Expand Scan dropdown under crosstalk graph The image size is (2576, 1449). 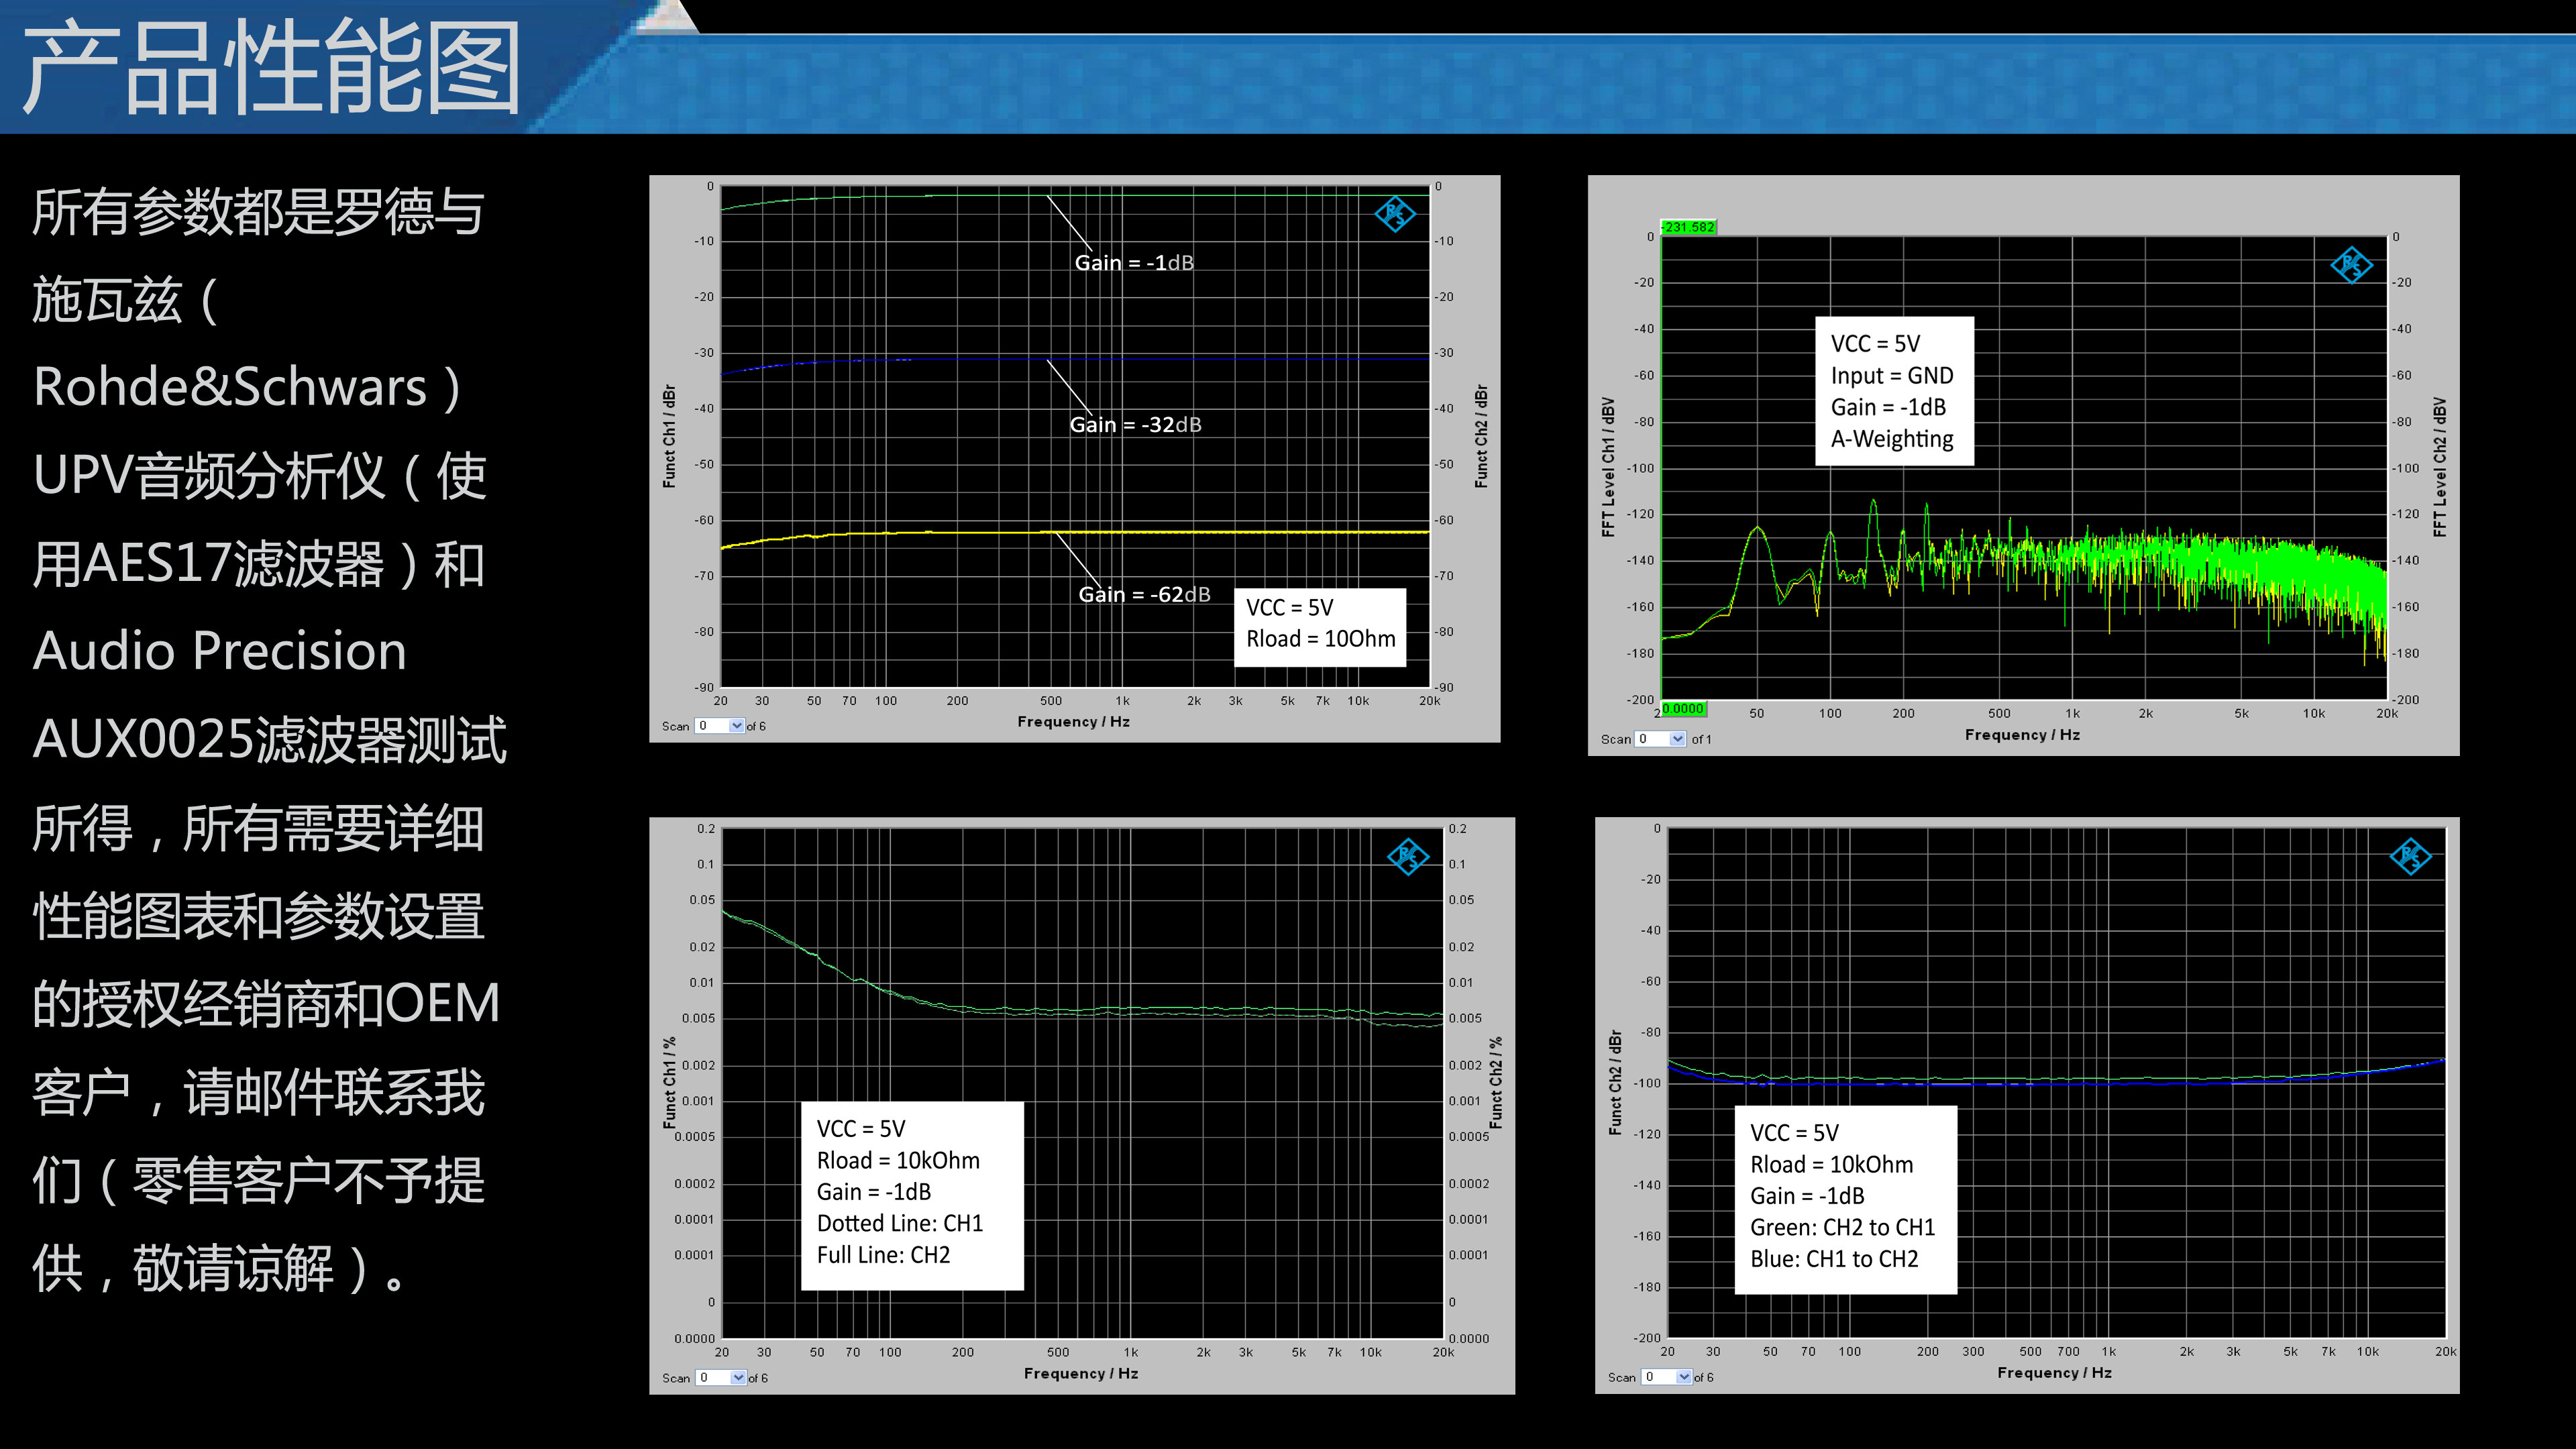point(1683,1377)
